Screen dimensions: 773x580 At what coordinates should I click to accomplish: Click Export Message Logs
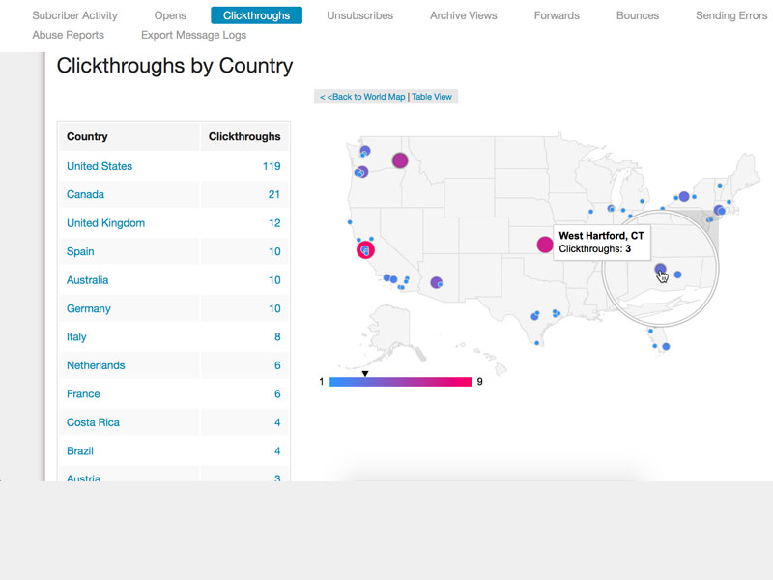point(193,35)
